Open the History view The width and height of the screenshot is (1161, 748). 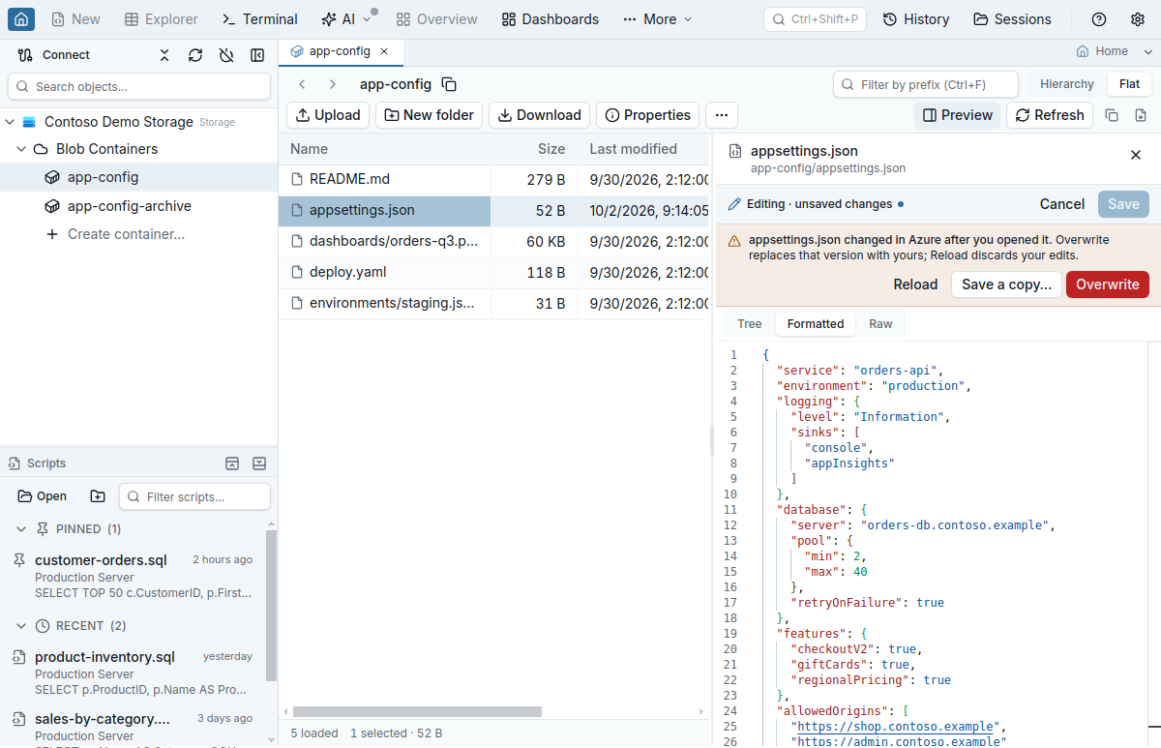point(915,19)
